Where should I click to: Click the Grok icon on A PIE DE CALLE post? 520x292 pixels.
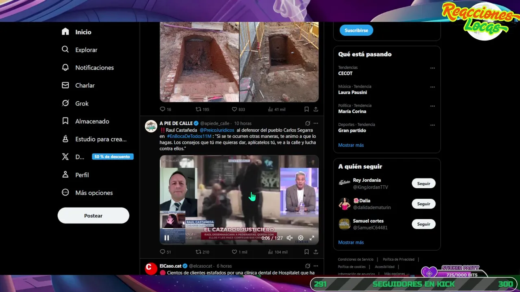point(308,123)
